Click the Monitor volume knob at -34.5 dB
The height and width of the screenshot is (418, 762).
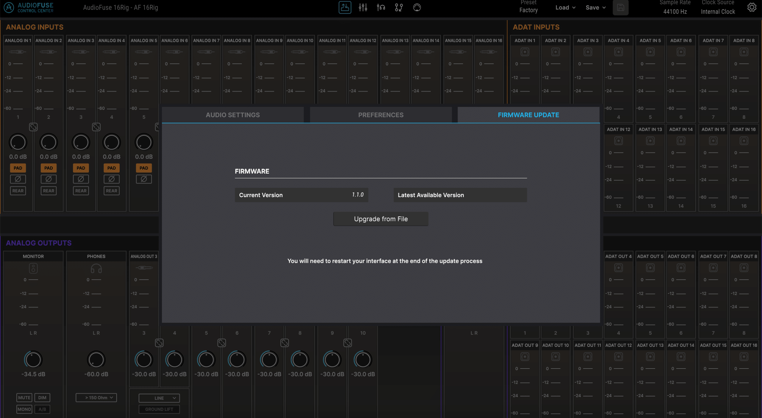[33, 360]
